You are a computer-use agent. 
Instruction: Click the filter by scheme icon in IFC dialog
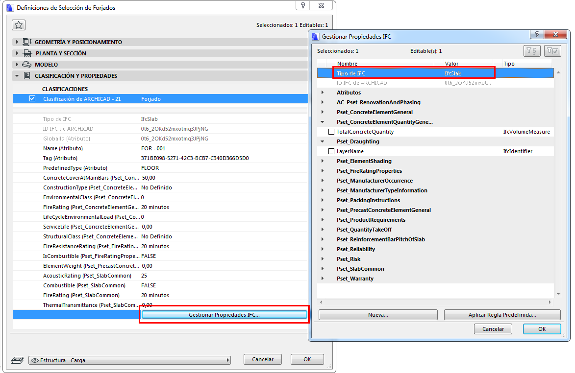click(532, 51)
